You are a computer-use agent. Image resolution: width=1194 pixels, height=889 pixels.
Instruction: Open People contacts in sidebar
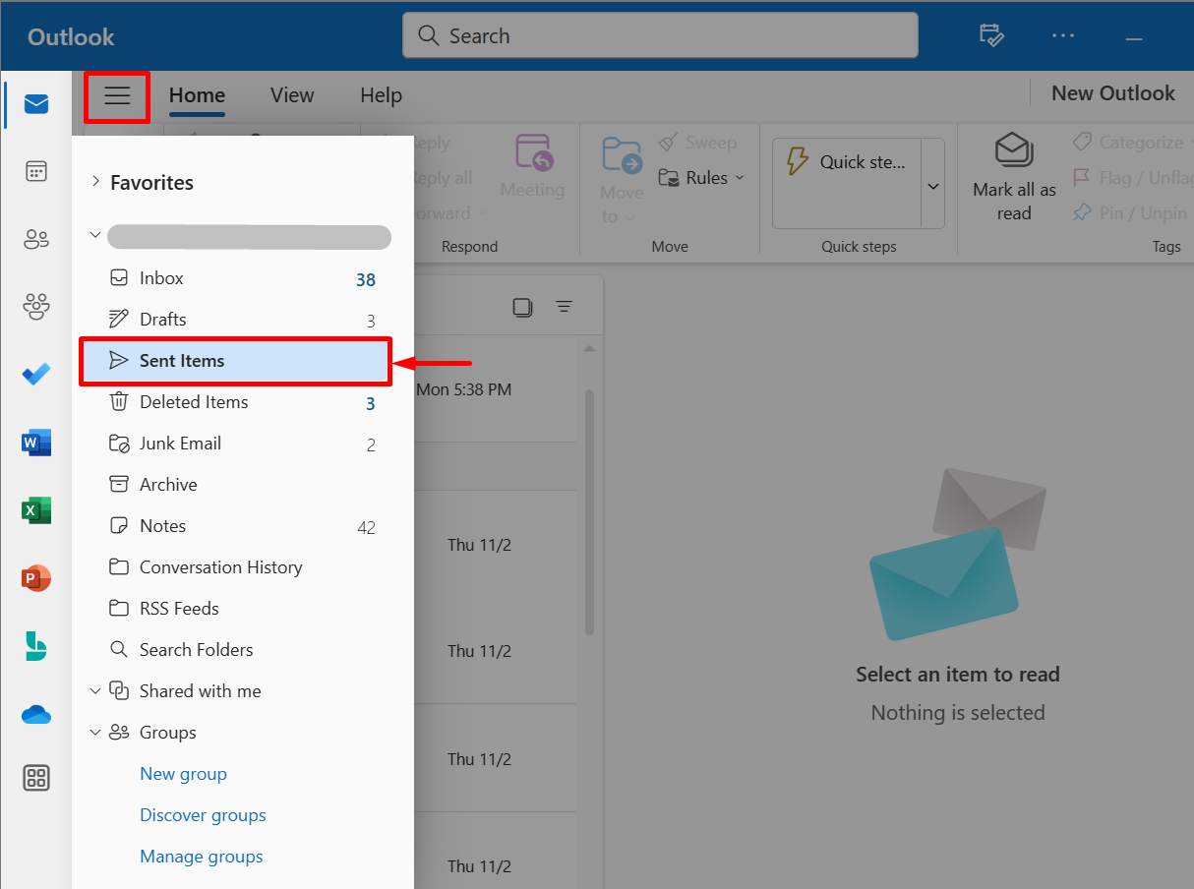click(36, 239)
